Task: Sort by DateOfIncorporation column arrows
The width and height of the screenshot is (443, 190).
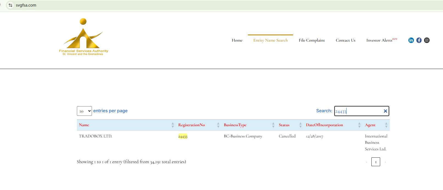Action: 359,125
